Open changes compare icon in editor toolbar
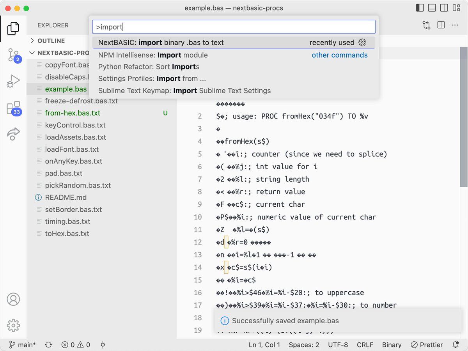 coord(427,25)
